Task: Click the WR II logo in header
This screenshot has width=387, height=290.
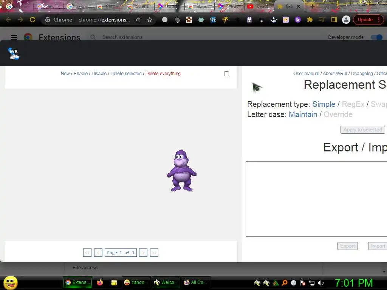Action: (x=14, y=54)
